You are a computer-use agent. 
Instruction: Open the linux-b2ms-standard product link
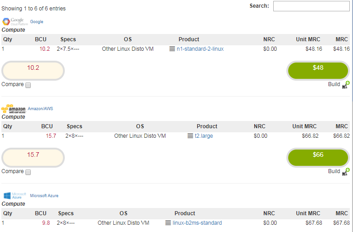click(x=197, y=223)
